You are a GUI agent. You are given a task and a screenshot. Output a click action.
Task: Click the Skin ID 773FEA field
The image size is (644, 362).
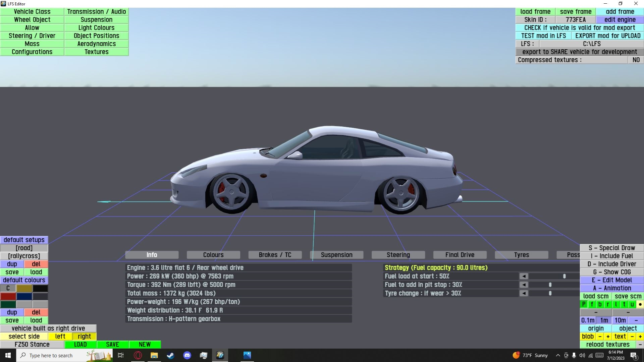click(575, 20)
